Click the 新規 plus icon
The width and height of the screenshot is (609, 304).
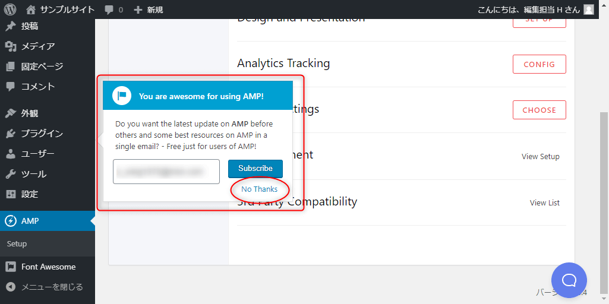tap(138, 9)
